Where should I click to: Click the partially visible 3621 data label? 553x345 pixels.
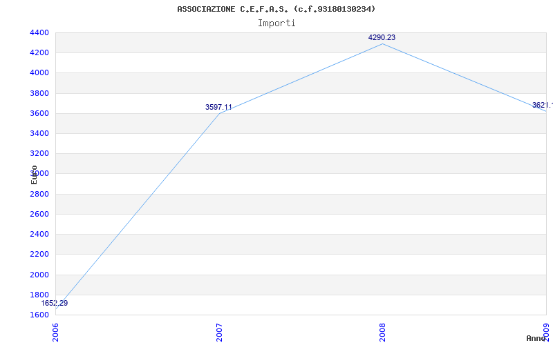(x=543, y=105)
